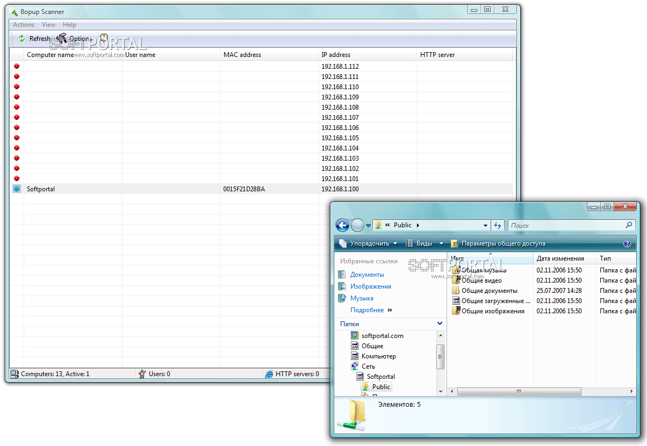Click the red status icon for 192.168.1.101
The width and height of the screenshot is (647, 446).
coord(17,178)
